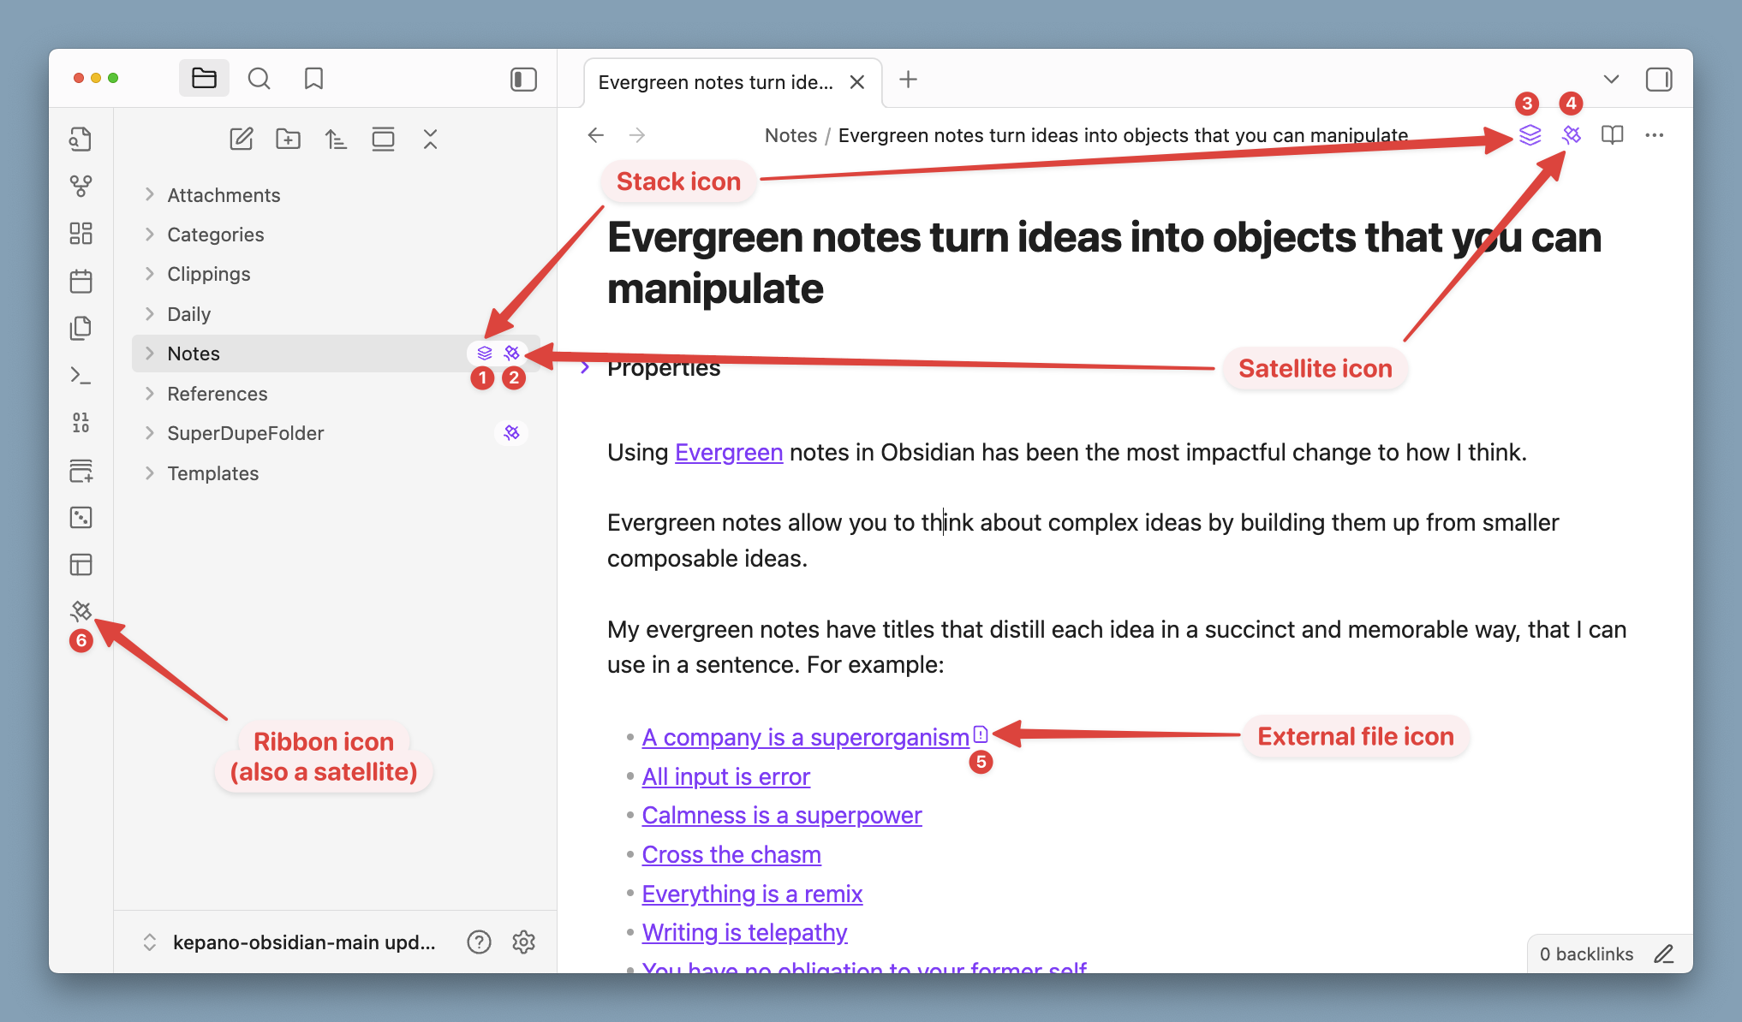Select the Evergreen notes tab
Screen dimensions: 1742x1022
pos(715,82)
